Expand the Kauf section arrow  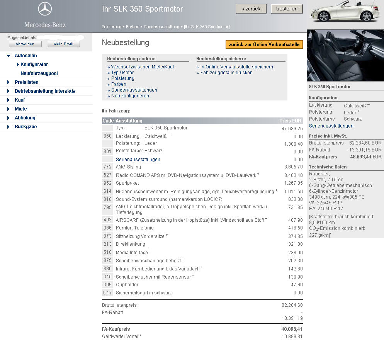point(8,100)
